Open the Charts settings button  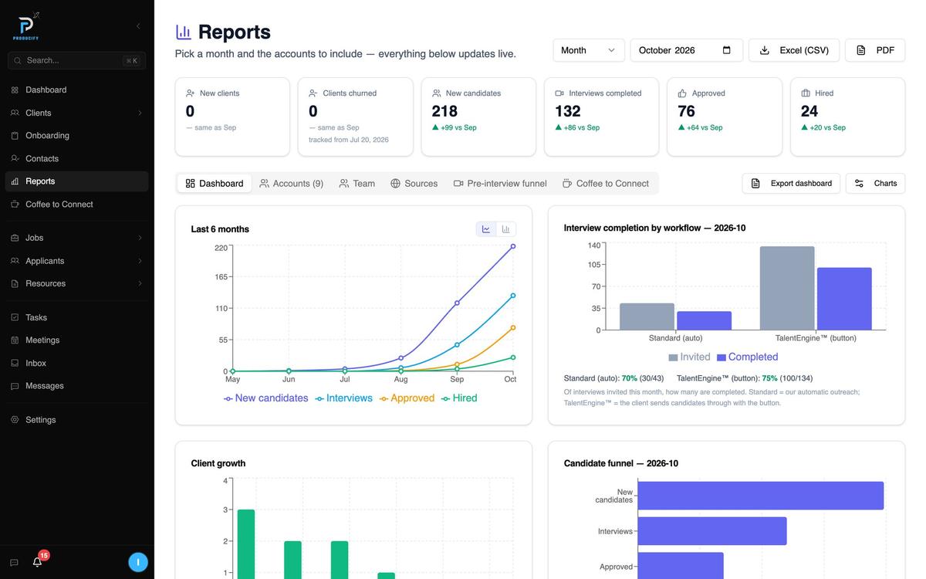click(x=875, y=184)
